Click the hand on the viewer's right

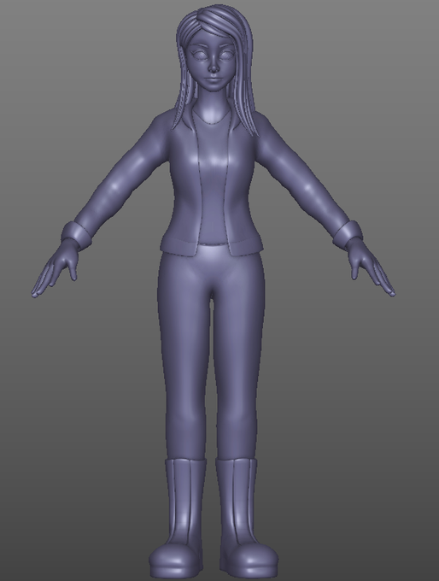click(370, 267)
